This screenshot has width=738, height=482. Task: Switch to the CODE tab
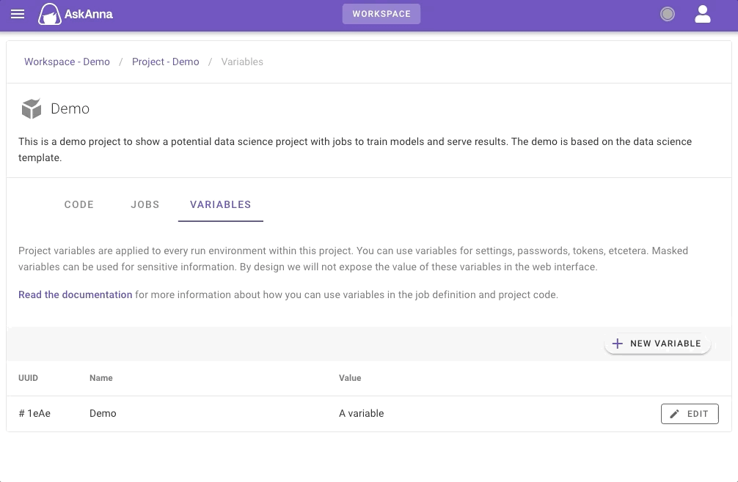tap(78, 204)
